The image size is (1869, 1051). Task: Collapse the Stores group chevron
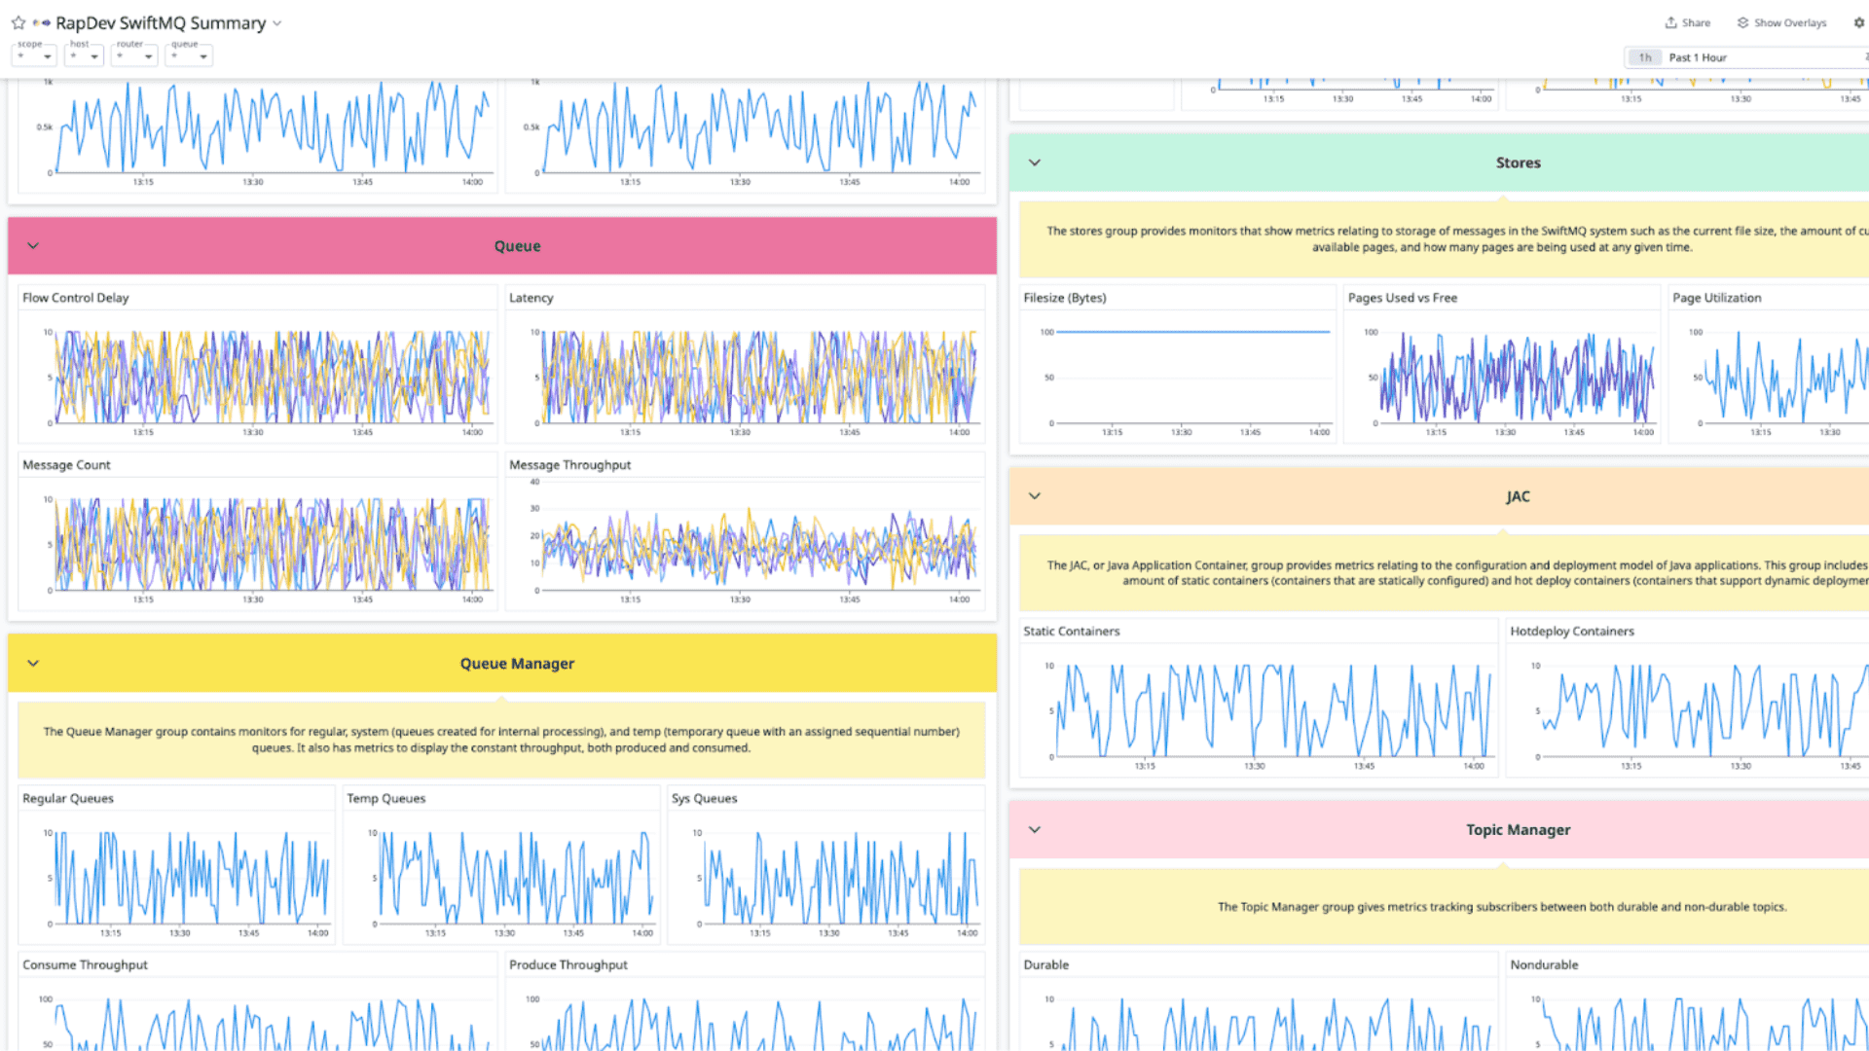click(x=1035, y=163)
